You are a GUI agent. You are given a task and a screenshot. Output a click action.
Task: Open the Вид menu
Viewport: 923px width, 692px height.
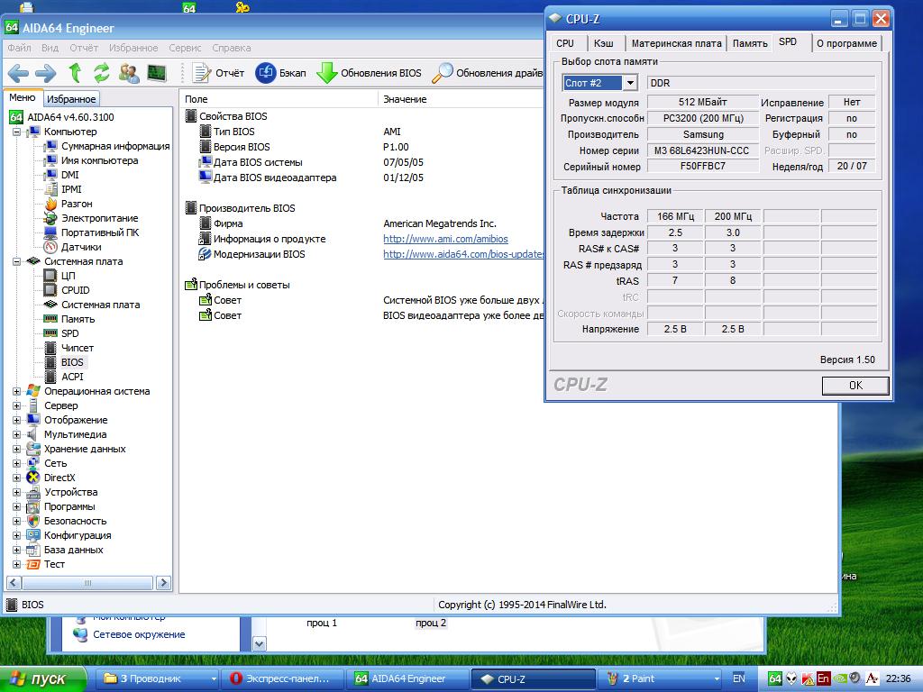click(x=50, y=48)
